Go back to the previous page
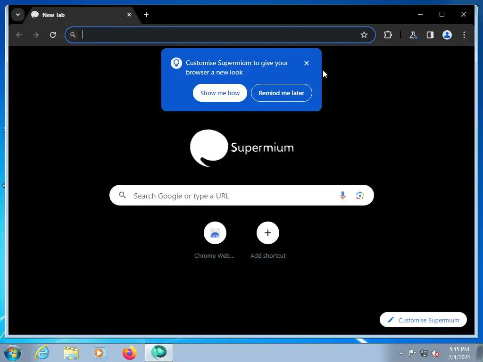This screenshot has width=483, height=362. click(19, 35)
